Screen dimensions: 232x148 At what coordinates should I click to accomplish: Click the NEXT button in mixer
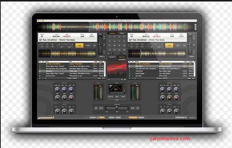point(123,97)
